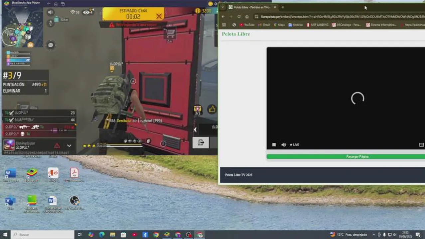Go back with BlueStacks back arrow
This screenshot has width=425, height=239.
click(x=49, y=4)
